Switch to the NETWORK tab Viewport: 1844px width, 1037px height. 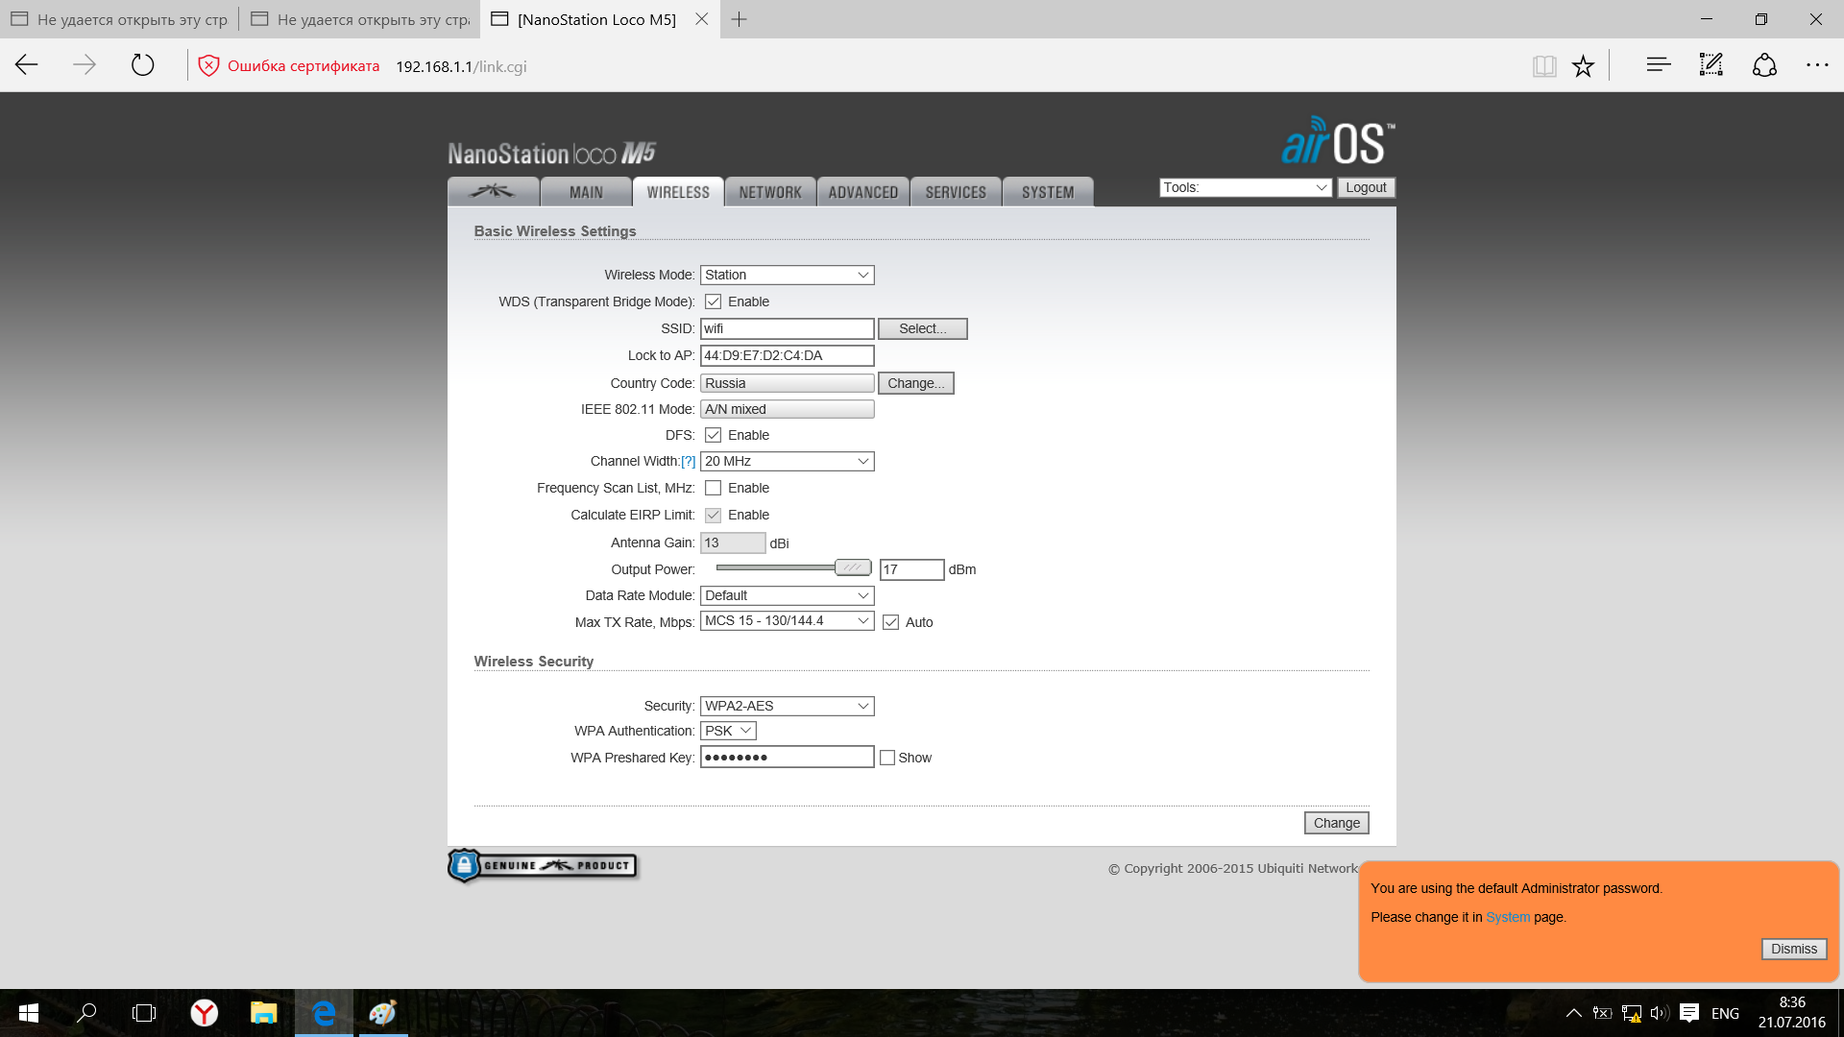point(769,192)
